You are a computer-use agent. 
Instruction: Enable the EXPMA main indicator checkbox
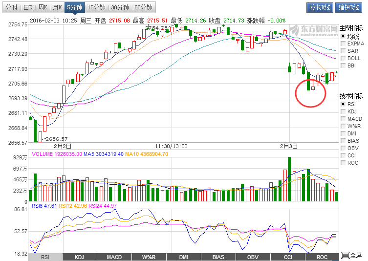click(343, 43)
